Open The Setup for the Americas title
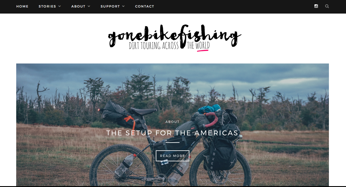The height and width of the screenshot is (187, 346). coord(172,133)
